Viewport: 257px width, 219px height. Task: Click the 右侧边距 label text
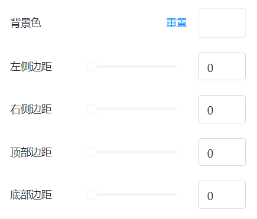click(31, 109)
